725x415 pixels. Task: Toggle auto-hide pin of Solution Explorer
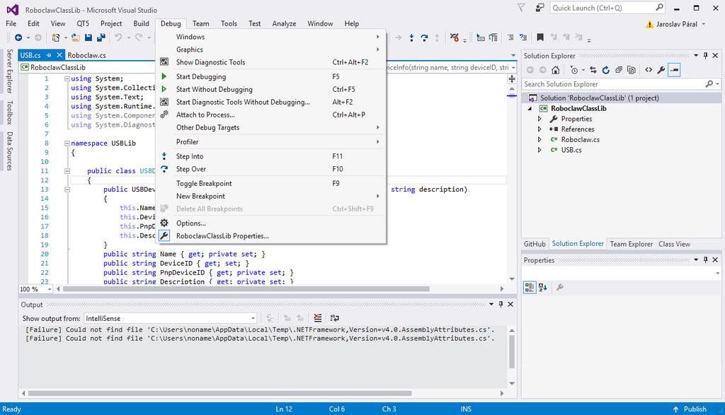click(706, 55)
